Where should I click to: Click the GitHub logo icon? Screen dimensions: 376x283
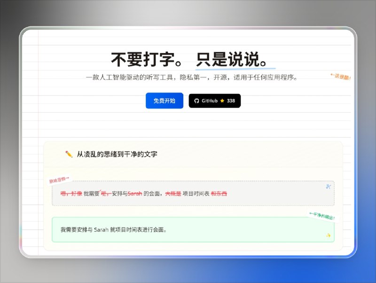pos(197,101)
